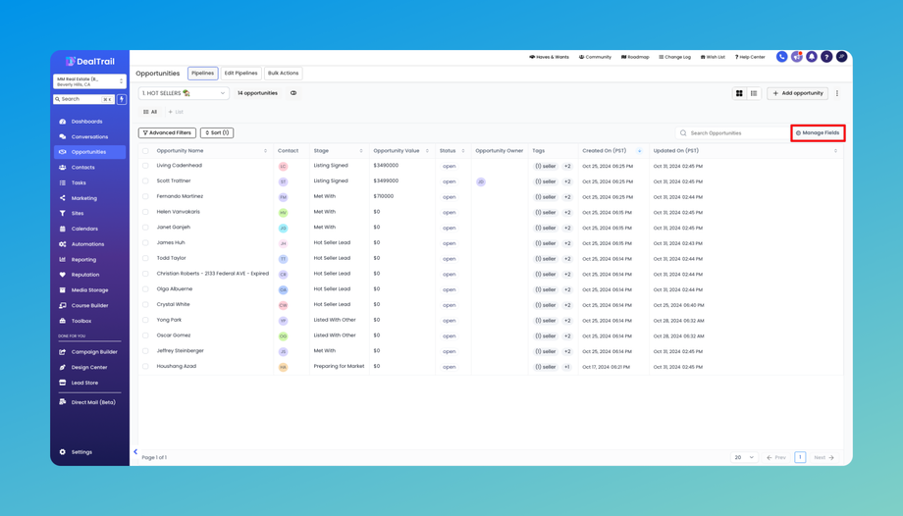The height and width of the screenshot is (516, 903).
Task: Open the Bulk Actions tab
Action: pyautogui.click(x=283, y=73)
